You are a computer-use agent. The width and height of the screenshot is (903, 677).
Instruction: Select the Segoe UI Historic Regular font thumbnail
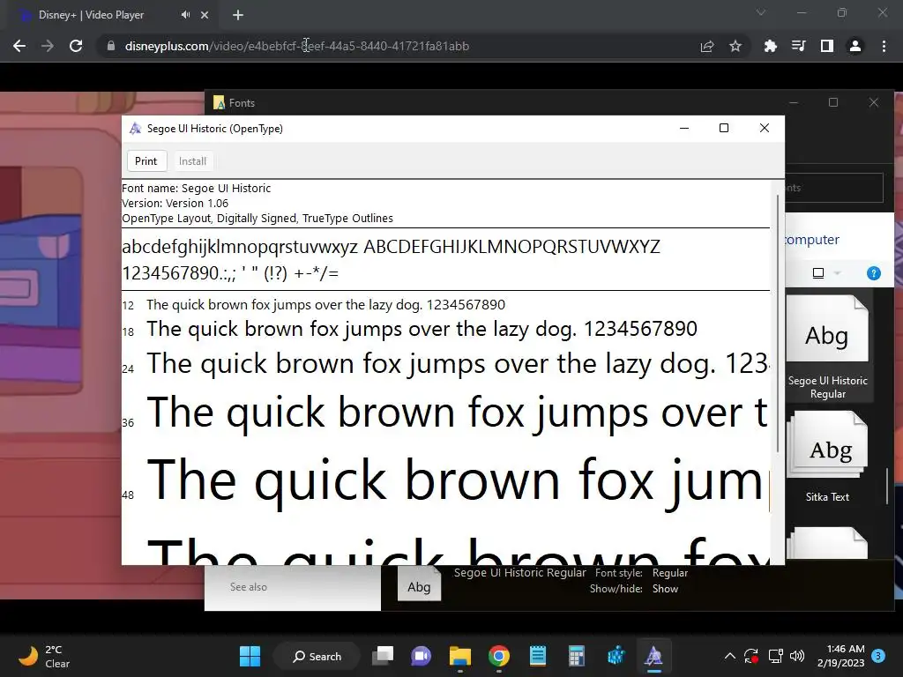(x=827, y=347)
